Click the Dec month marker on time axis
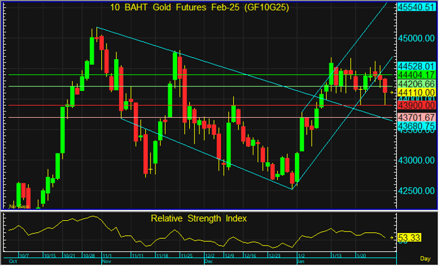 click(x=208, y=262)
